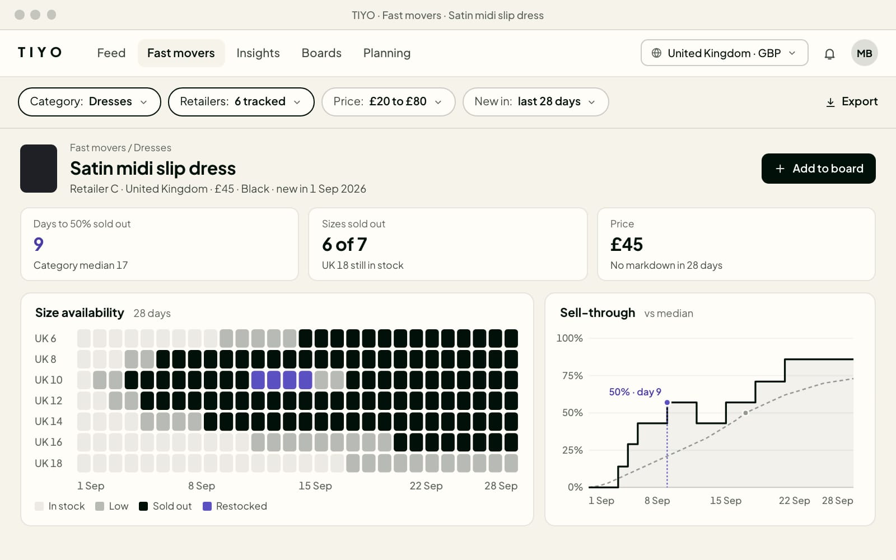This screenshot has height=560, width=896.
Task: Expand the Category: Dresses filter
Action: pos(90,102)
